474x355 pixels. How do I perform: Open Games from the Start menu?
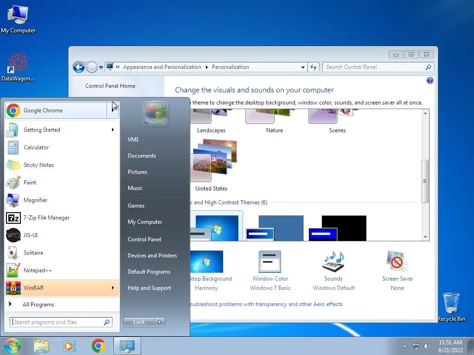(136, 206)
